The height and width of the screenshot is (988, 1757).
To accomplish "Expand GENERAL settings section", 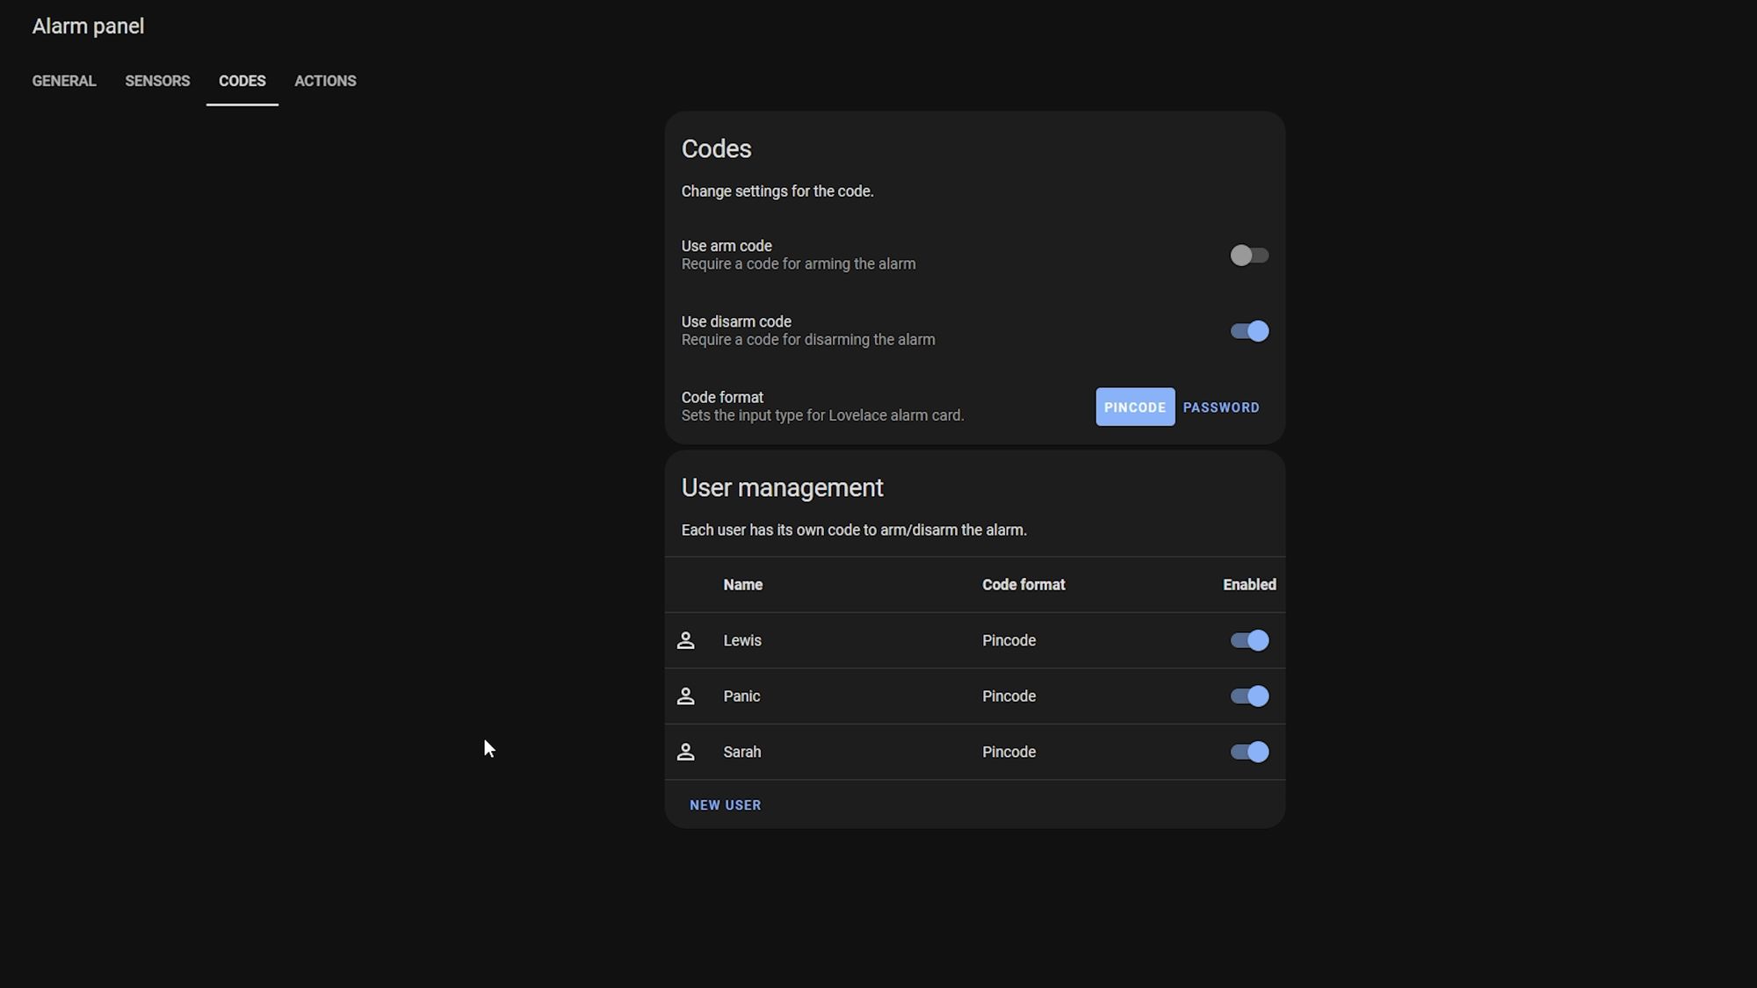I will (64, 81).
